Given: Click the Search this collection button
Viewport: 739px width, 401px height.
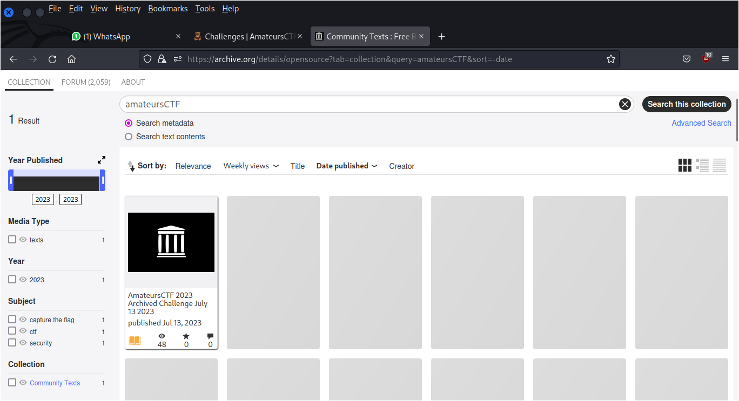Looking at the screenshot, I should [687, 104].
